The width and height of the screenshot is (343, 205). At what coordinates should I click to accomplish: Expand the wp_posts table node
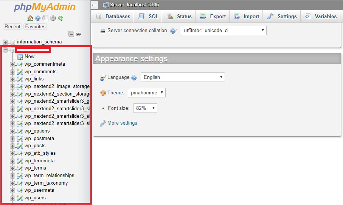[x=12, y=146]
